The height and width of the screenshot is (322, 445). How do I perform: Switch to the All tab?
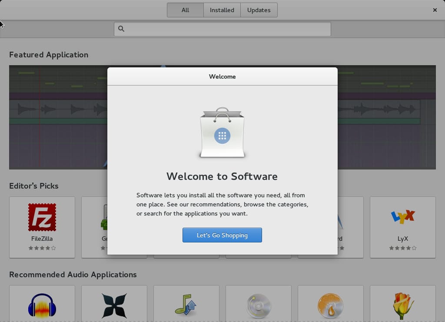(x=185, y=10)
